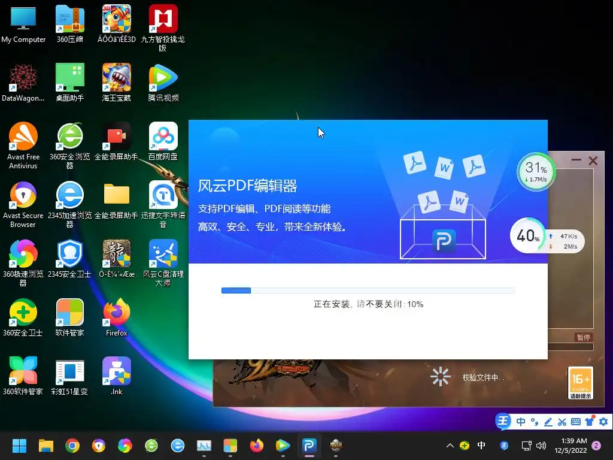The height and width of the screenshot is (460, 613).
Task: Close the game launcher window
Action: pyautogui.click(x=593, y=161)
